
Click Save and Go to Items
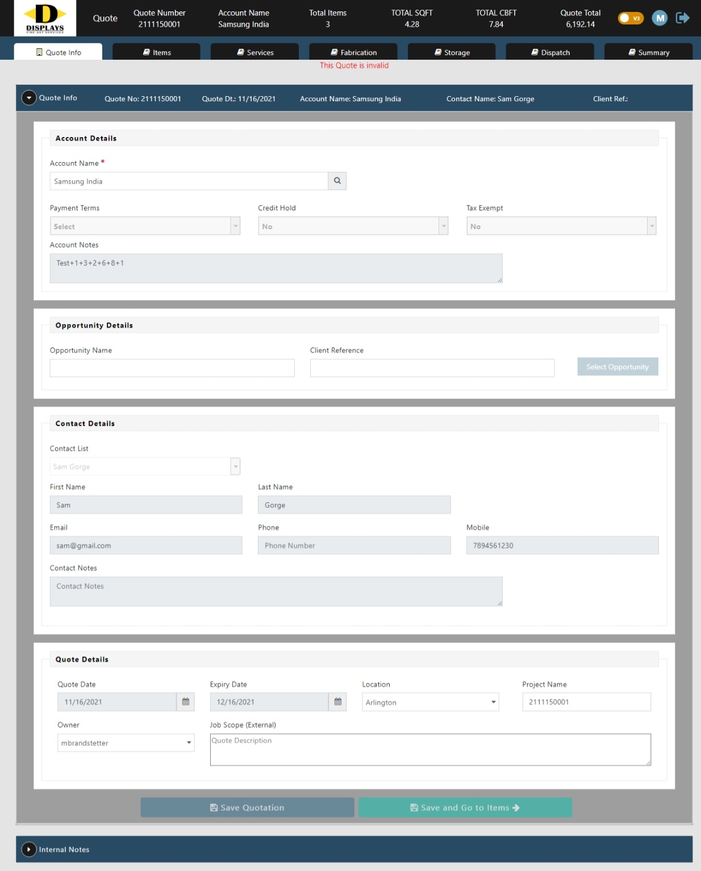(465, 807)
